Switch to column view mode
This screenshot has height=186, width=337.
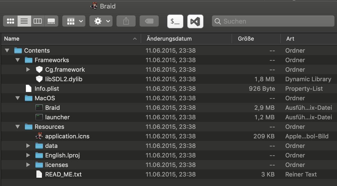[38, 21]
